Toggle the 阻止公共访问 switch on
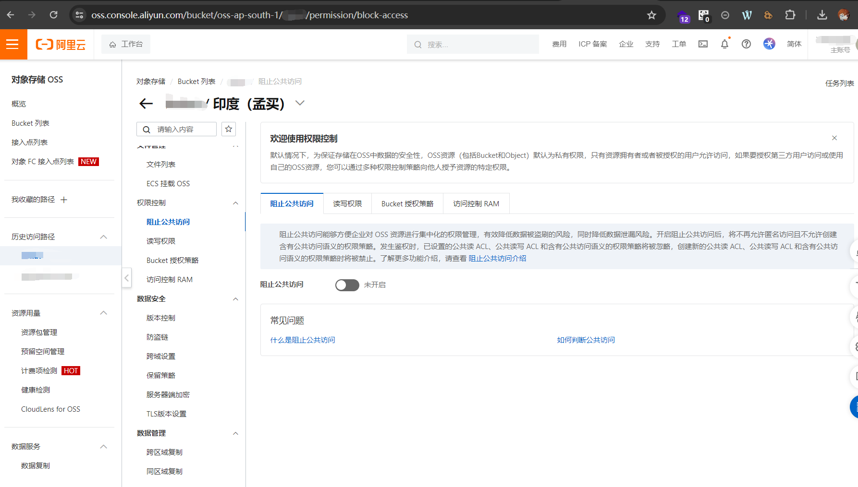 [x=347, y=285]
